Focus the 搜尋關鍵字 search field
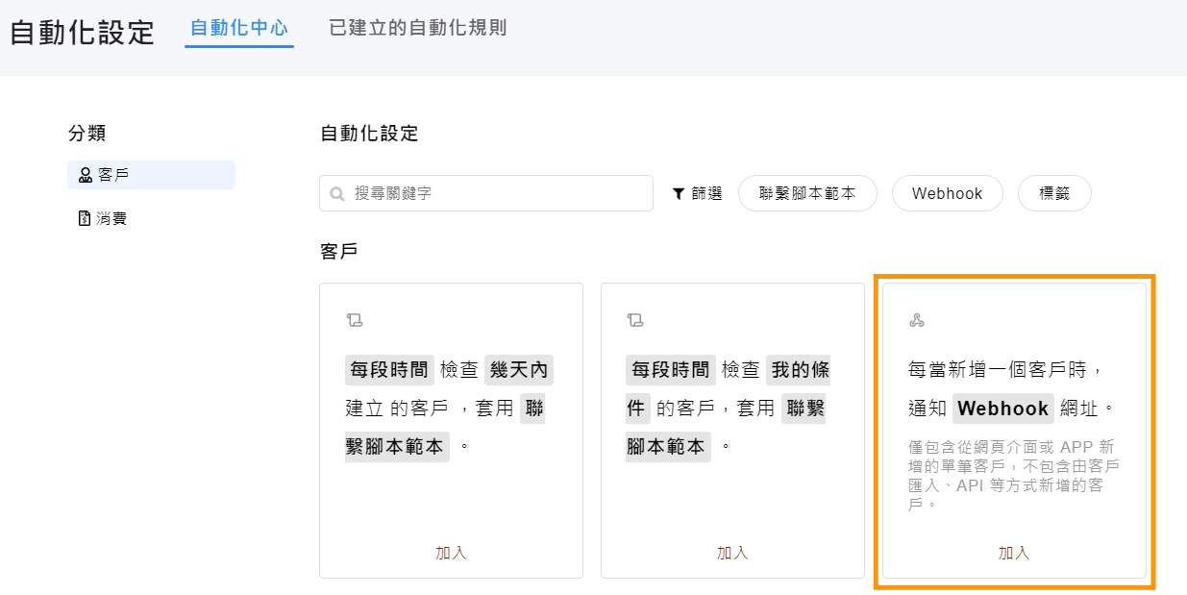1187x595 pixels. click(x=486, y=193)
